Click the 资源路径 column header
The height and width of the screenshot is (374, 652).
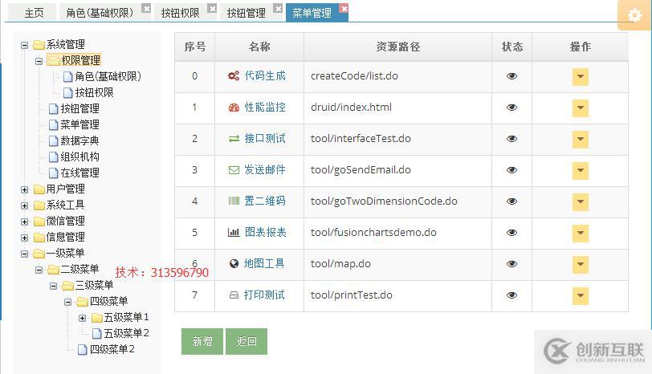coord(398,47)
